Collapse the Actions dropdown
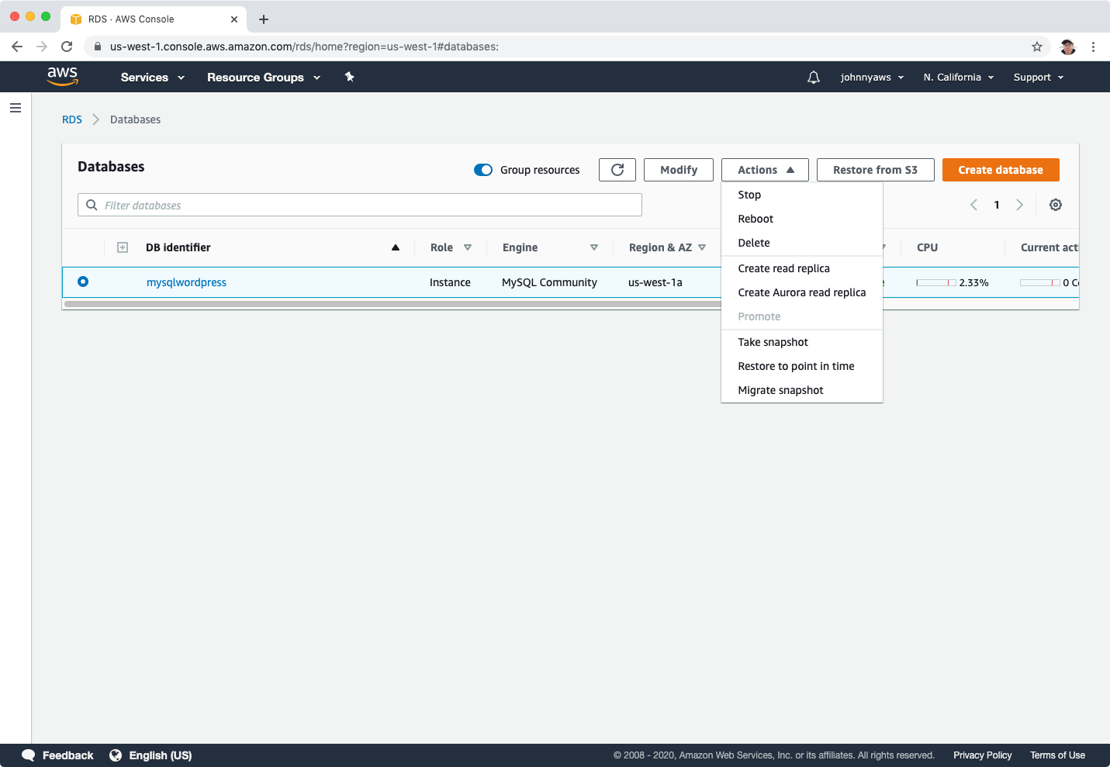 [765, 170]
